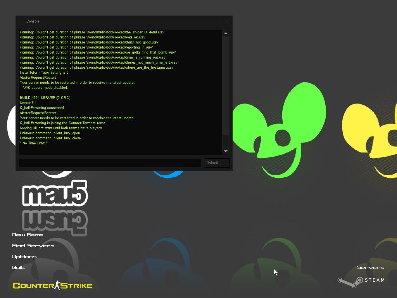Click the Steam logo icon
397x298 pixels.
coord(350,282)
